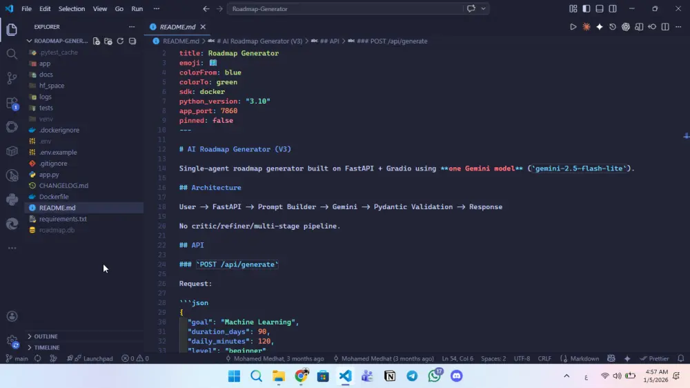
Task: Change end of line sequence CRLF
Action: pyautogui.click(x=544, y=358)
